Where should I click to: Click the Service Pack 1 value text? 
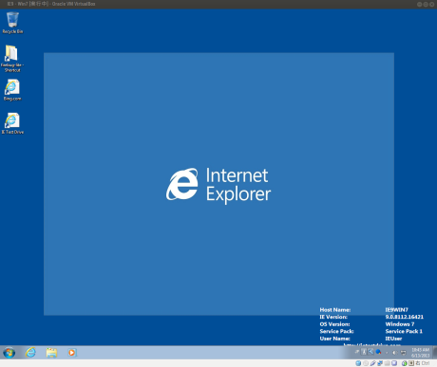(x=404, y=331)
